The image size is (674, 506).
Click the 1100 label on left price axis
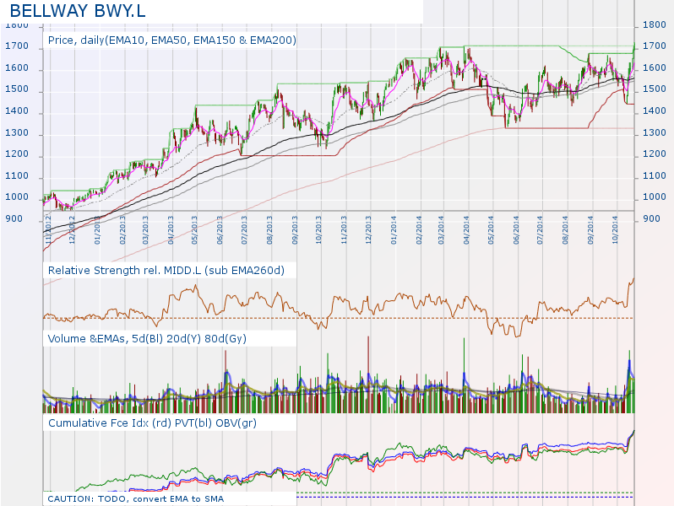pyautogui.click(x=17, y=175)
